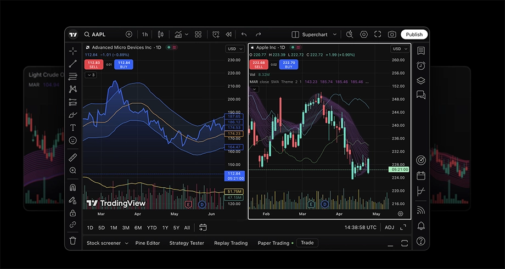This screenshot has width=505, height=269.
Task: Open the chats speech-bubble panel
Action: tap(421, 95)
